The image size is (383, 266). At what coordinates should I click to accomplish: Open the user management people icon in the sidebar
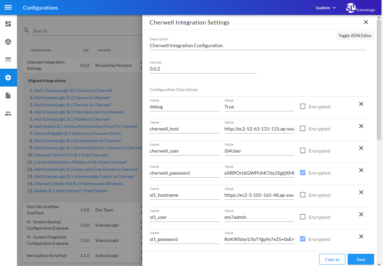(8, 113)
